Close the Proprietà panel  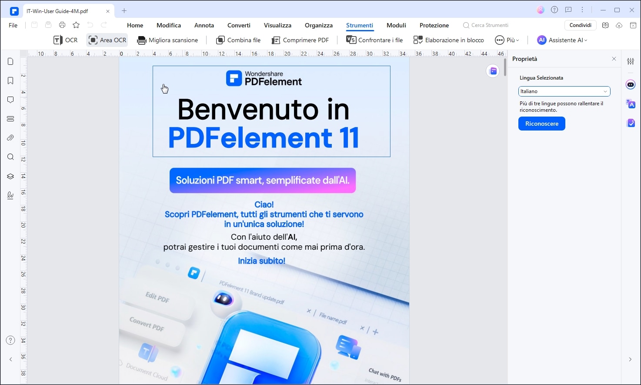[x=614, y=59]
